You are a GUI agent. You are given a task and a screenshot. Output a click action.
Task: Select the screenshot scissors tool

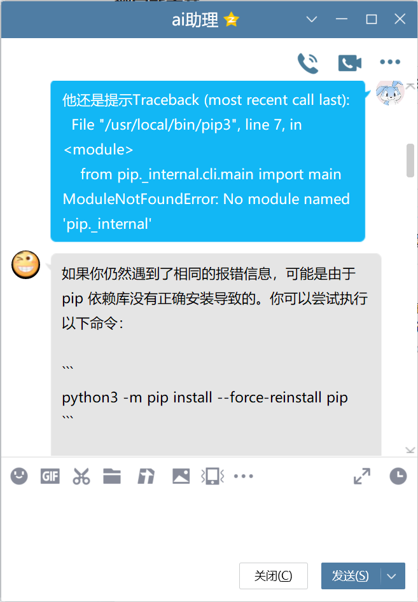81,477
